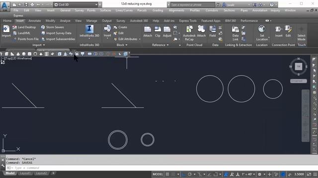318x178 pixels.
Task: Click the Storm Sewers button
Action: pos(52,27)
